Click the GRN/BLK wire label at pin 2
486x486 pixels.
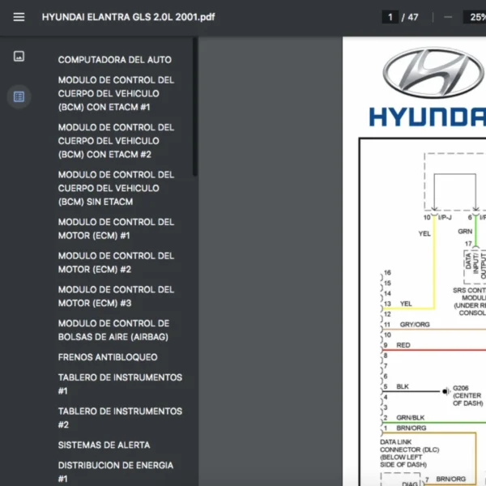click(x=411, y=417)
